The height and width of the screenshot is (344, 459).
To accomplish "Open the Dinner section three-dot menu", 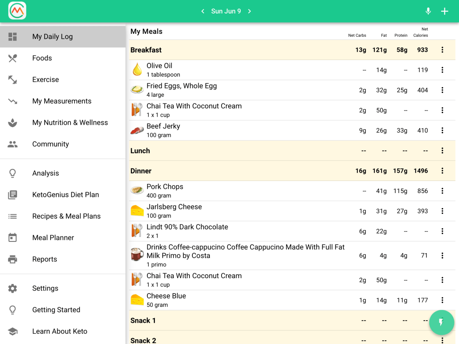I will pyautogui.click(x=442, y=171).
